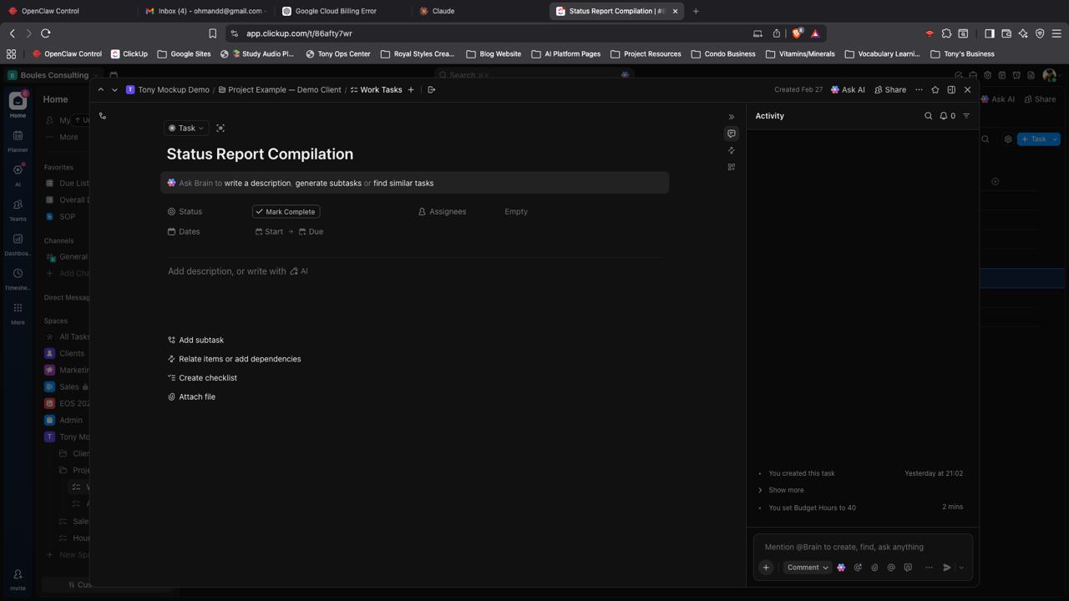
Task: Click the Ask AI button
Action: point(848,89)
